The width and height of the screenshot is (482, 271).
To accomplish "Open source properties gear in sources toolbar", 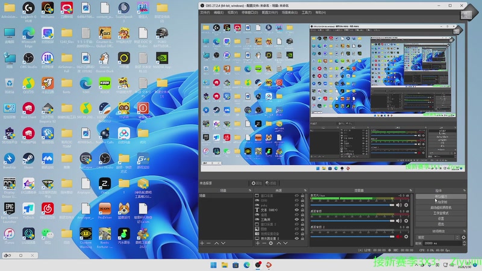I will (x=271, y=243).
